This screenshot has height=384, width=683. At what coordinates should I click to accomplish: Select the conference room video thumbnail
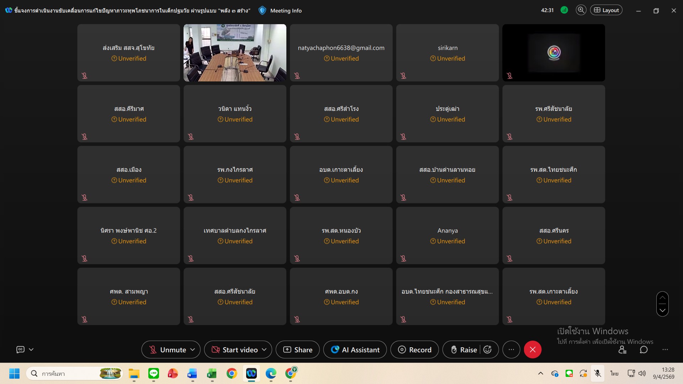(x=235, y=53)
